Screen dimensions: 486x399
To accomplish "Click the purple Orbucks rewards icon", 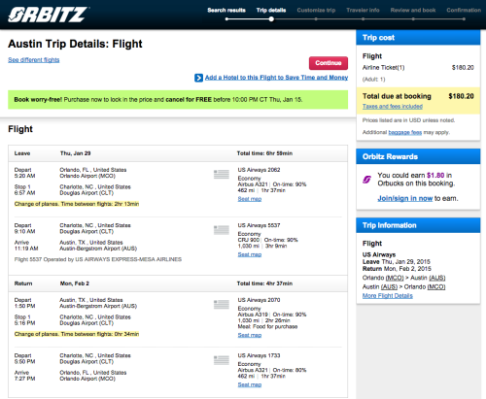I will point(366,180).
